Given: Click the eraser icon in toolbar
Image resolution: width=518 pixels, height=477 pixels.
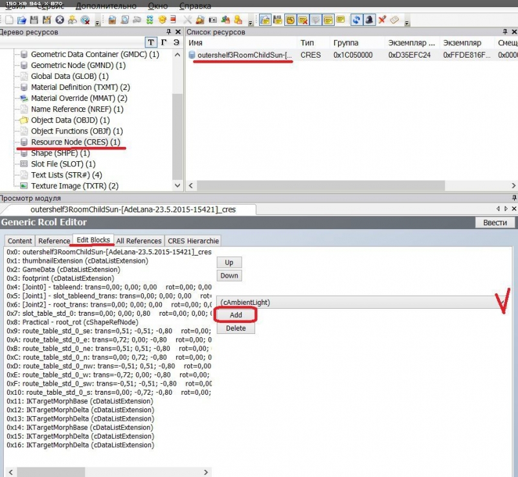Looking at the screenshot, I should pos(394,20).
